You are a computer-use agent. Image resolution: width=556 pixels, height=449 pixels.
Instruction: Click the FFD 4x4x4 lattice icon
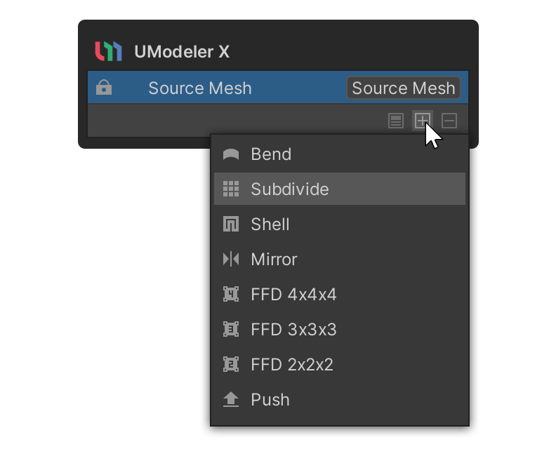tap(231, 295)
